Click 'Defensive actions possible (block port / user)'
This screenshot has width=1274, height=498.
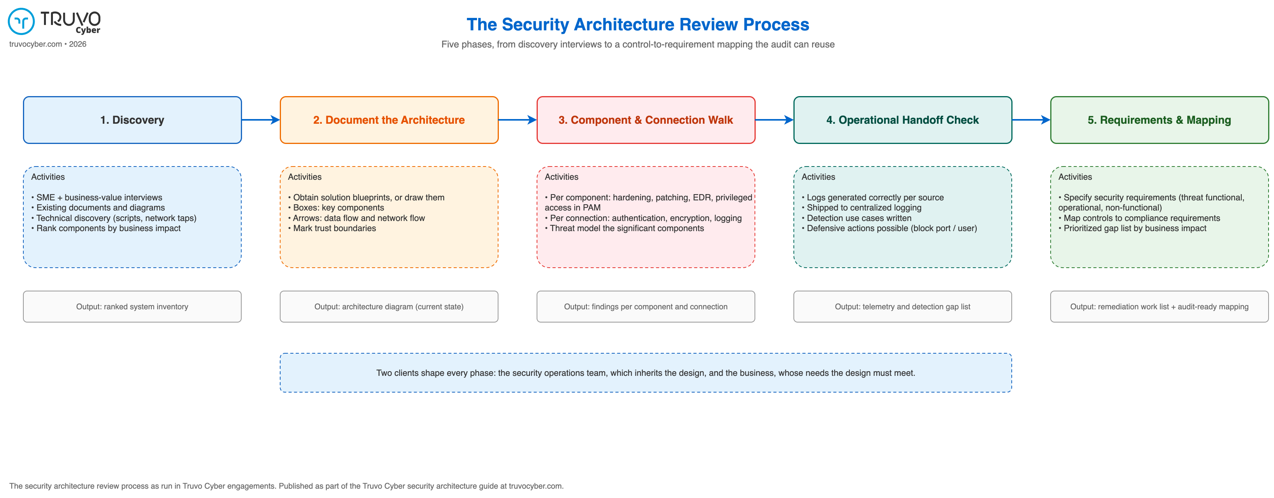coord(889,228)
